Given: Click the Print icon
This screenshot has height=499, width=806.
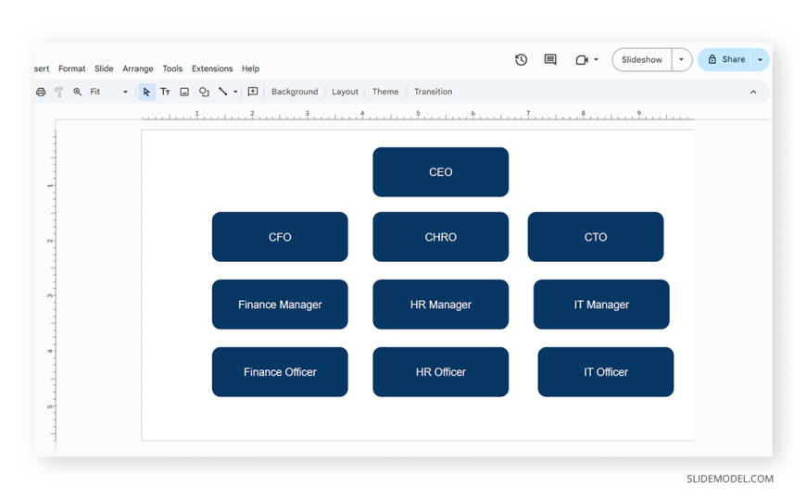Looking at the screenshot, I should coord(41,92).
